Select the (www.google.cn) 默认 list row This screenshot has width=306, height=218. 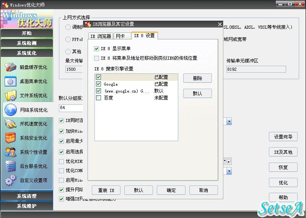(136, 91)
